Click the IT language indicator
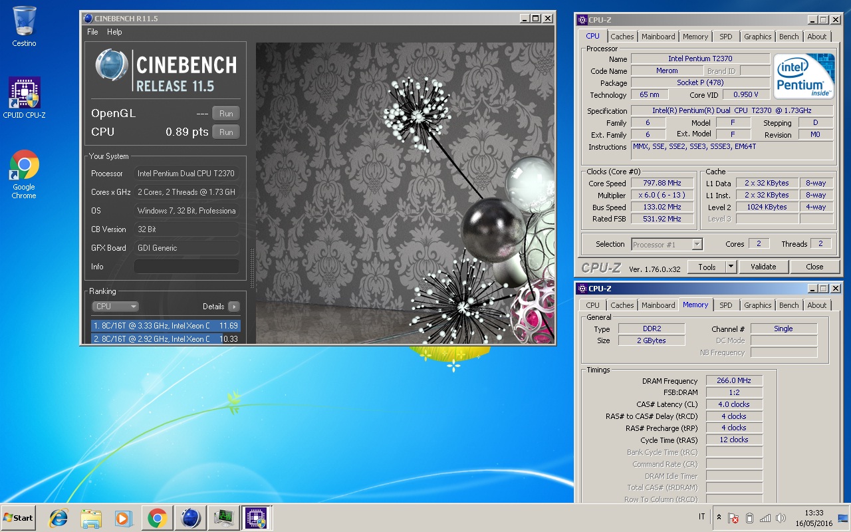The image size is (851, 532). coord(701,517)
